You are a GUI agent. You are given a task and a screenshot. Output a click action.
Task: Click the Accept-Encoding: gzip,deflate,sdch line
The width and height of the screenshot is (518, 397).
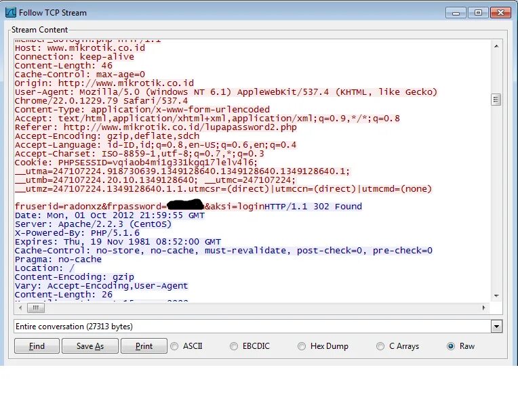click(107, 136)
